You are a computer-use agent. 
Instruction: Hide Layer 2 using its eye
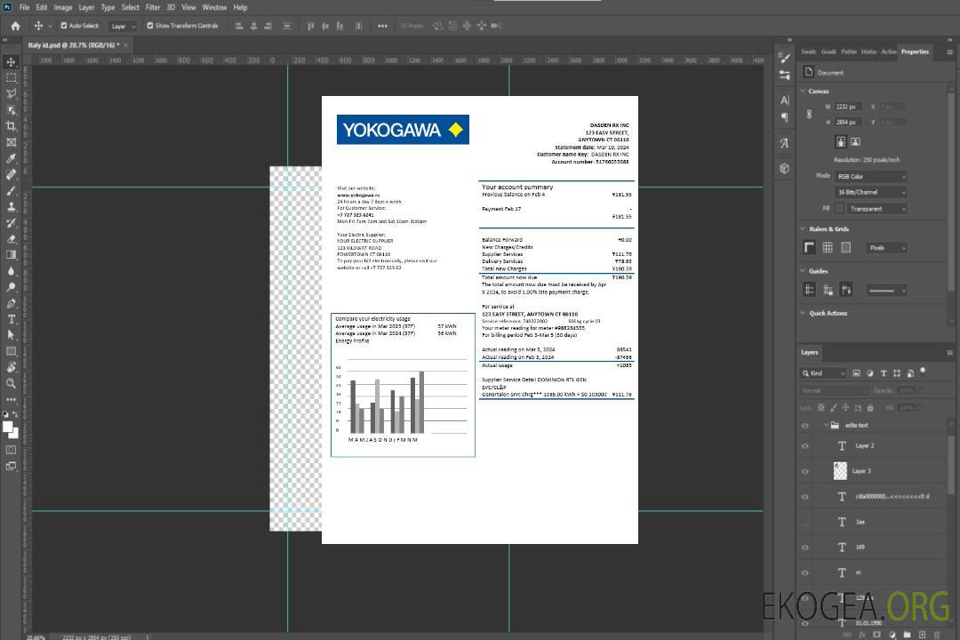point(805,446)
